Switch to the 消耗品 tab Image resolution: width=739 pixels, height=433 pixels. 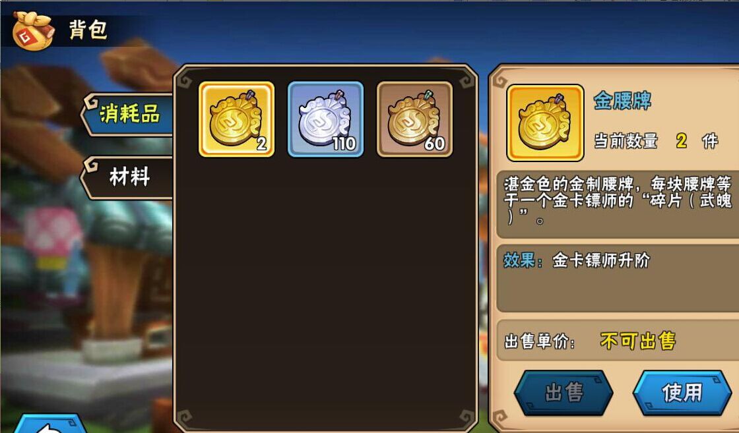coord(129,115)
